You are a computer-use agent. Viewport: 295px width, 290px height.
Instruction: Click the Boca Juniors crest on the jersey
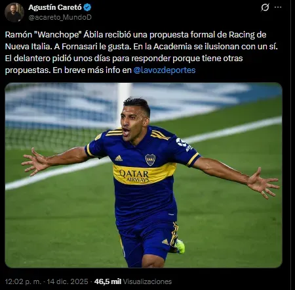pos(150,160)
